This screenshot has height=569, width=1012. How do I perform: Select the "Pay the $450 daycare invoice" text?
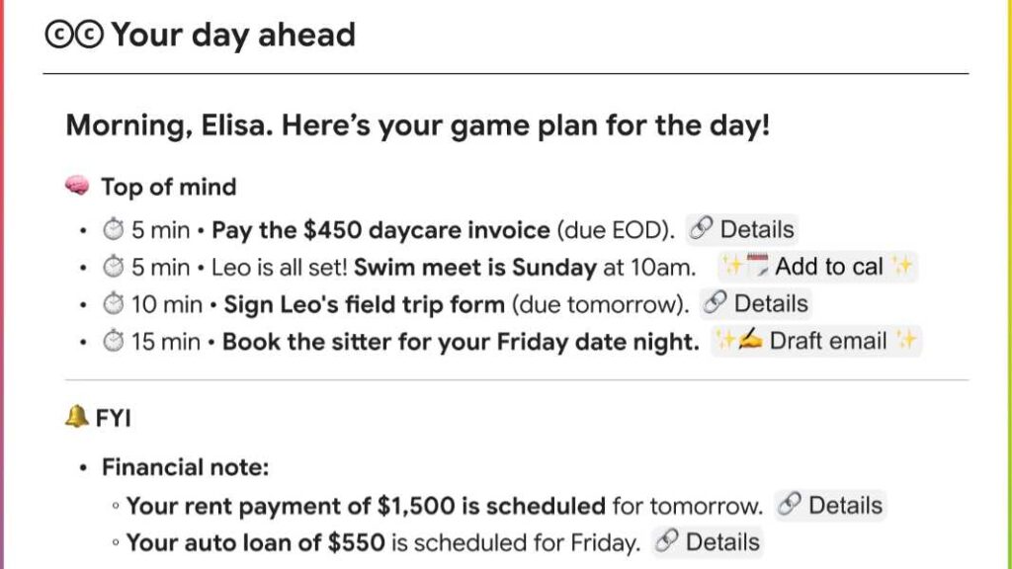tap(380, 230)
